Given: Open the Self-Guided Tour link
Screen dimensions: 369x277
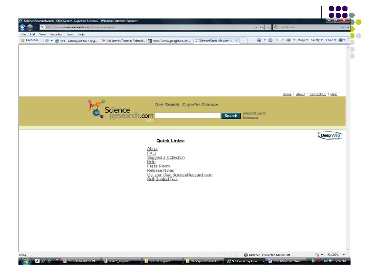Looking at the screenshot, I should (162, 179).
